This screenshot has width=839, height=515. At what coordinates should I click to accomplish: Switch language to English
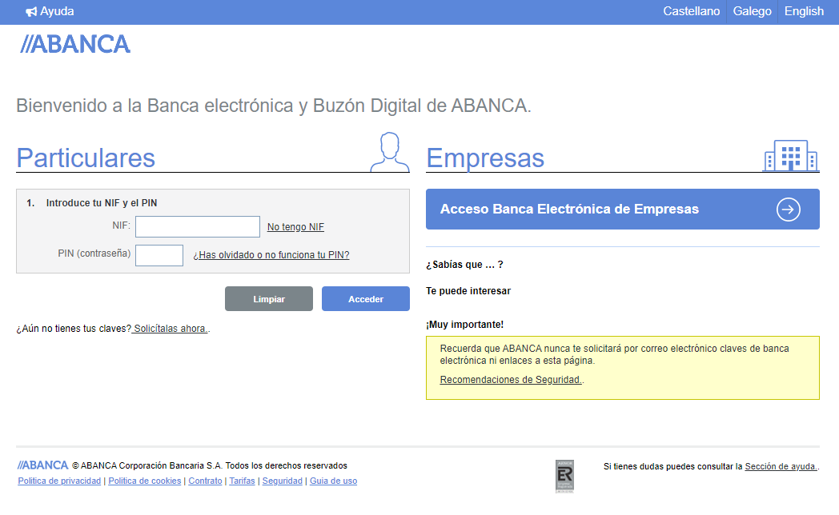click(804, 11)
